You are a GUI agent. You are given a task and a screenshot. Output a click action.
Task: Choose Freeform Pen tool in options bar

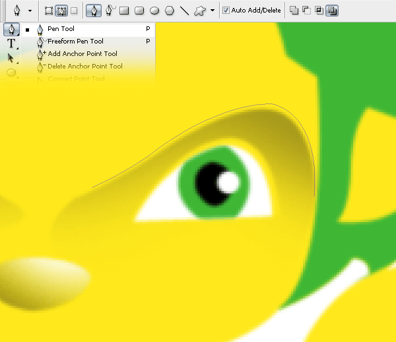110,11
